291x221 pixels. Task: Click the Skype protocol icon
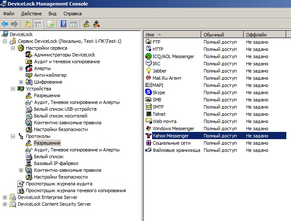click(x=148, y=92)
